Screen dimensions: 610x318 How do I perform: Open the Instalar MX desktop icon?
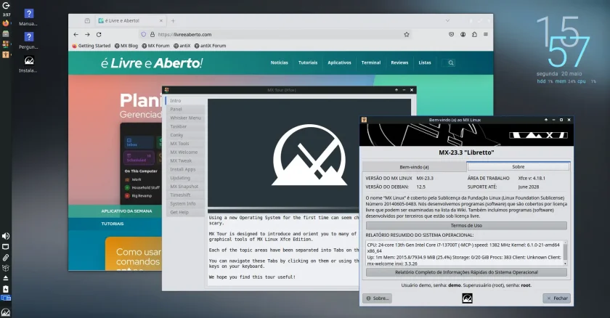pyautogui.click(x=28, y=64)
